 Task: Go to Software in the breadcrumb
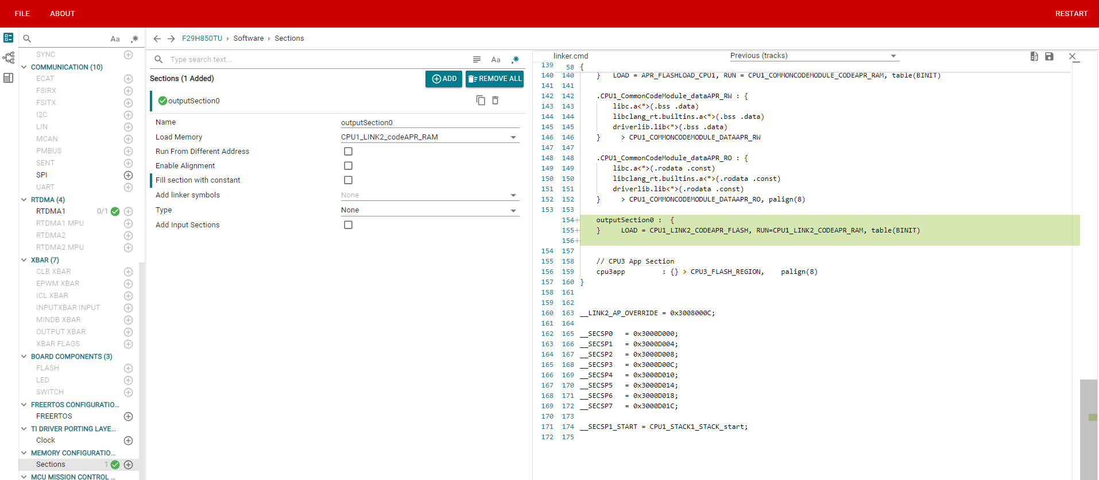249,38
